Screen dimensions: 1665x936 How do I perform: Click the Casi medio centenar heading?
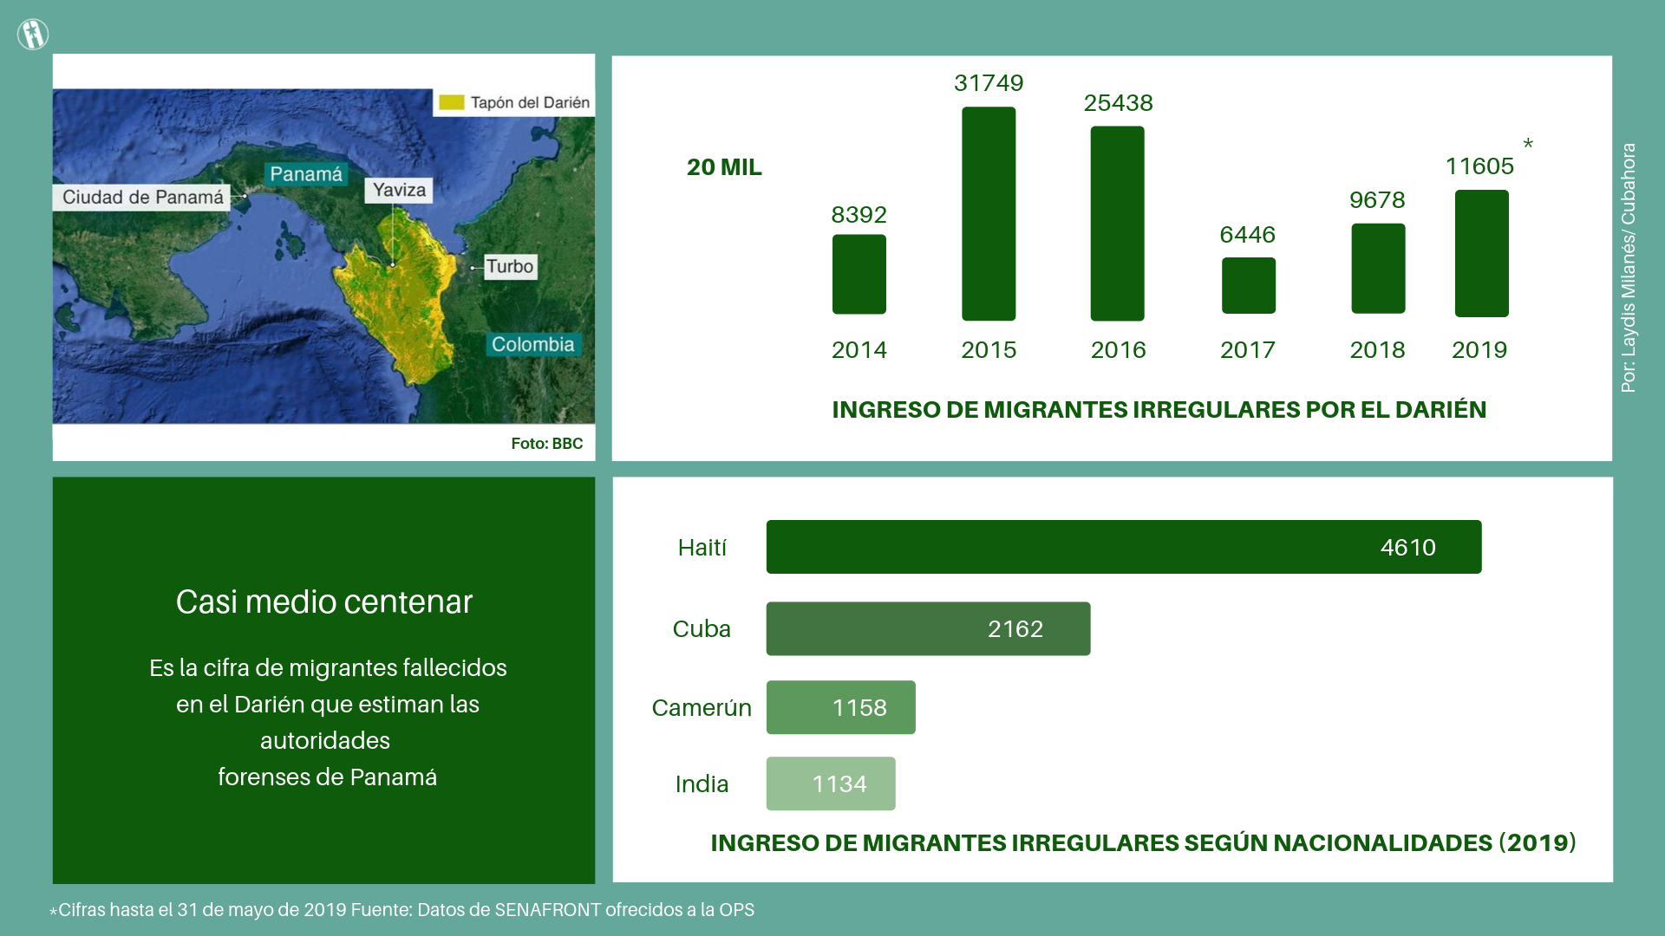coord(323,601)
